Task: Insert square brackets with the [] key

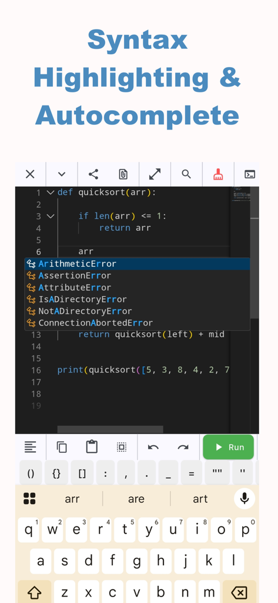Action: (x=82, y=473)
